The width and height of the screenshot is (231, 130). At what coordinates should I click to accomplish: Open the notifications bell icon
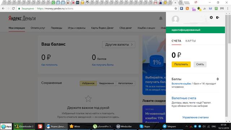coord(161,18)
